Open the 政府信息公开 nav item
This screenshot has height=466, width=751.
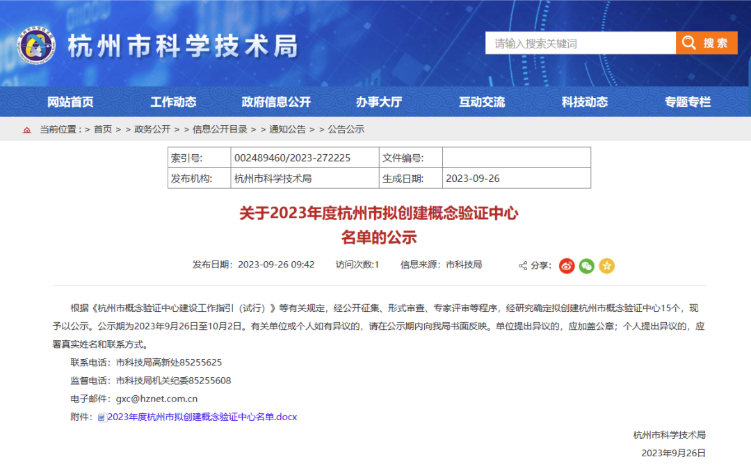276,102
